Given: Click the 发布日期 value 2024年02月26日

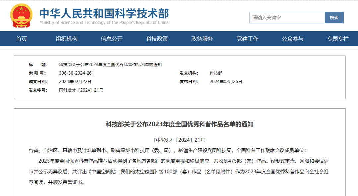Looking at the screenshot, I should [x=226, y=81].
